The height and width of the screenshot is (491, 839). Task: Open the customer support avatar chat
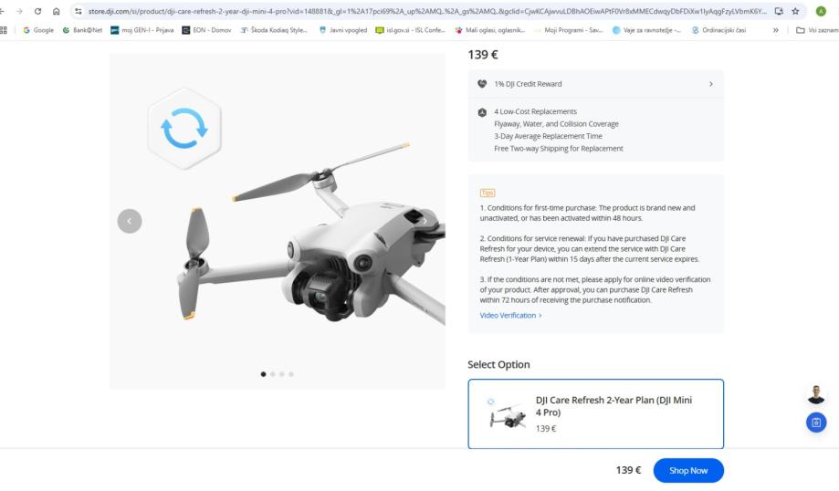[x=816, y=394]
